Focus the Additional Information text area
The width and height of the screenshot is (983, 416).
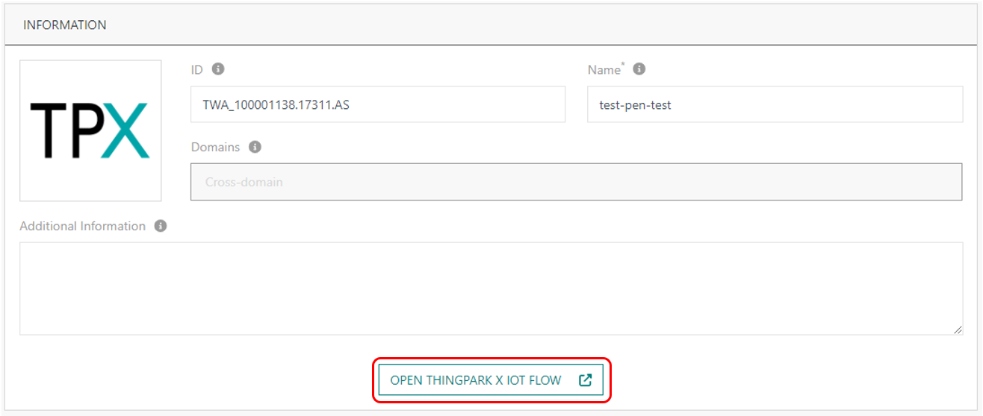coord(491,288)
